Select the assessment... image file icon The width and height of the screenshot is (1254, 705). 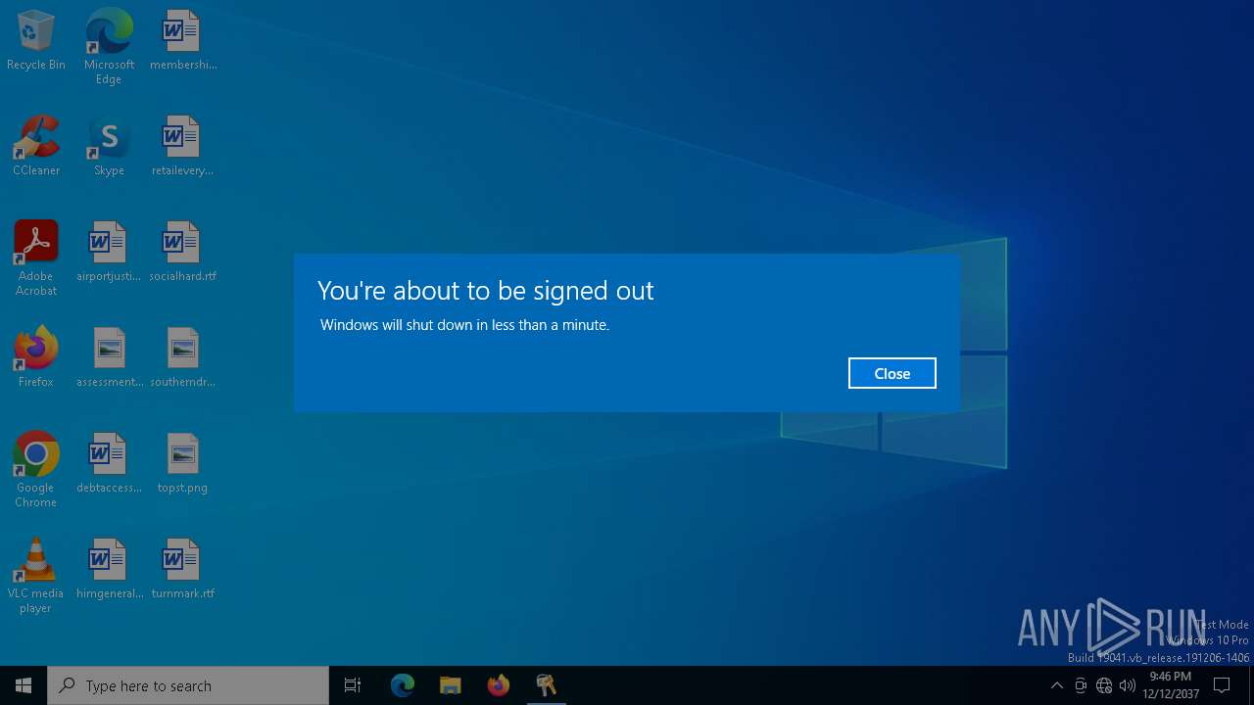(x=109, y=357)
